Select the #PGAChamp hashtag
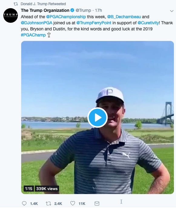Image resolution: width=176 pixels, height=208 pixels. [33, 35]
